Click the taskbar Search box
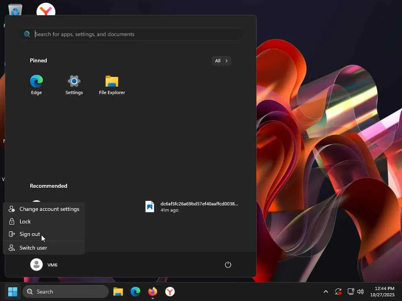This screenshot has width=402, height=301. [66, 292]
